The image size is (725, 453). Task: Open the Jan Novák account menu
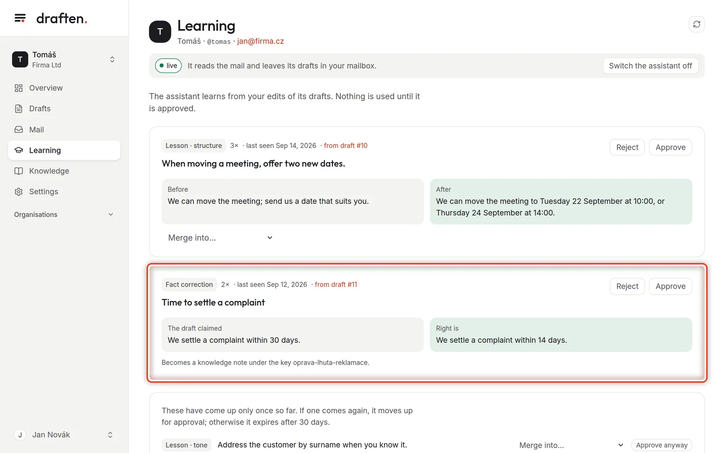point(64,435)
